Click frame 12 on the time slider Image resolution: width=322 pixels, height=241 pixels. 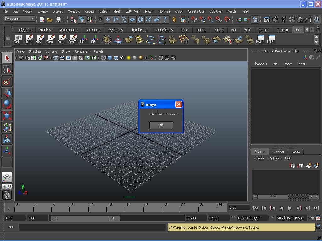[108, 207]
